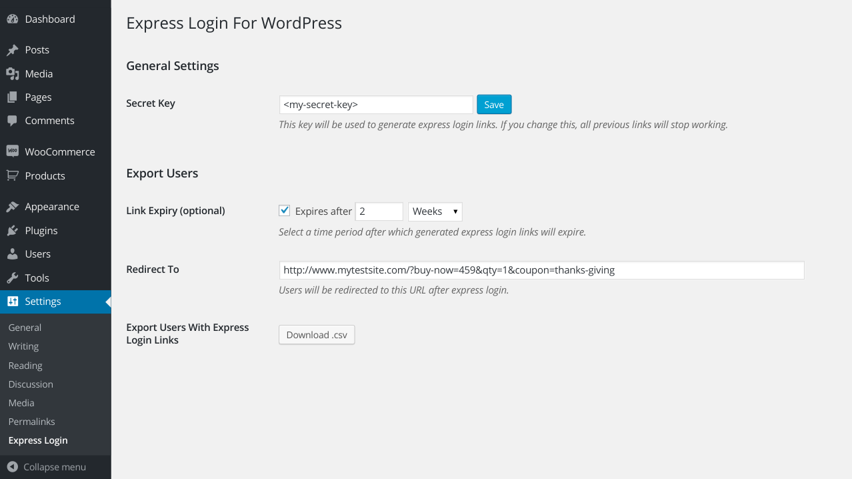852x479 pixels.
Task: Uncheck the Expires after checkbox
Action: coord(285,211)
